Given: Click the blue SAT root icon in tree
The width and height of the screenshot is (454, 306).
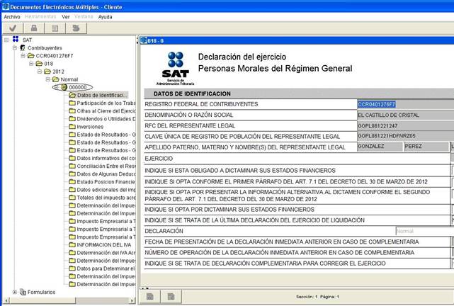Looking at the screenshot, I should click(16, 40).
